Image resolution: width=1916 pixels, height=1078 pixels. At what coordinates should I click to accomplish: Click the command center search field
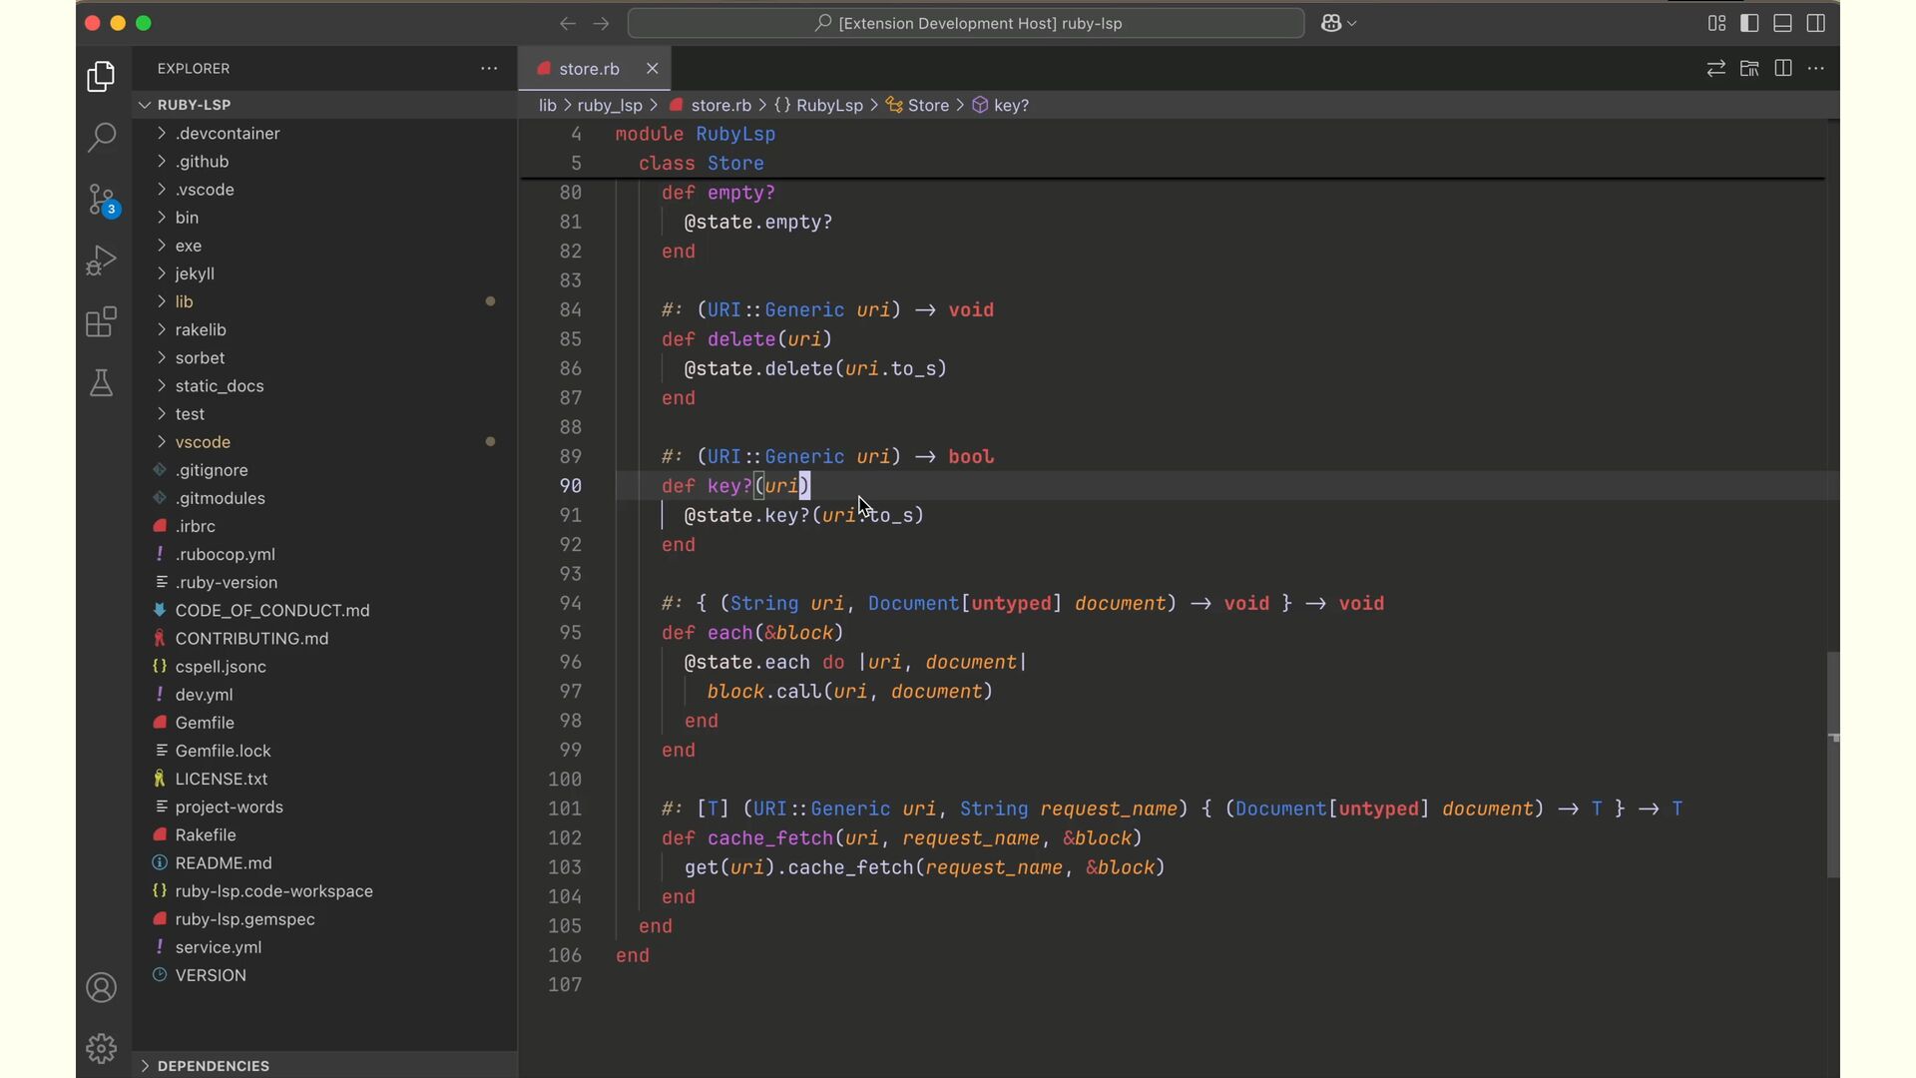tap(966, 23)
